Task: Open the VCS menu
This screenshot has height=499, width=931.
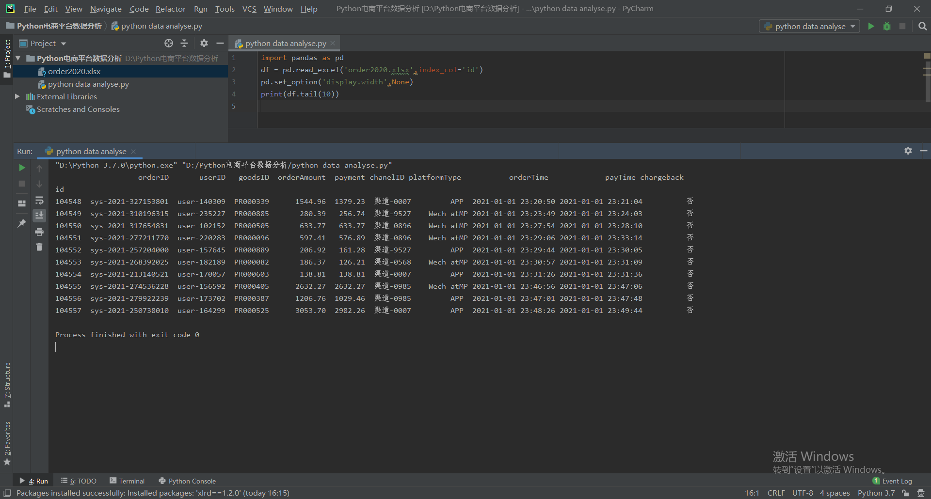Action: (249, 9)
